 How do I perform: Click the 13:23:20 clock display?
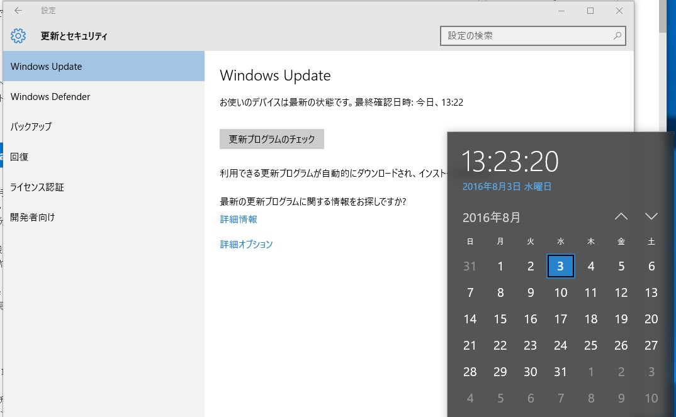510,162
